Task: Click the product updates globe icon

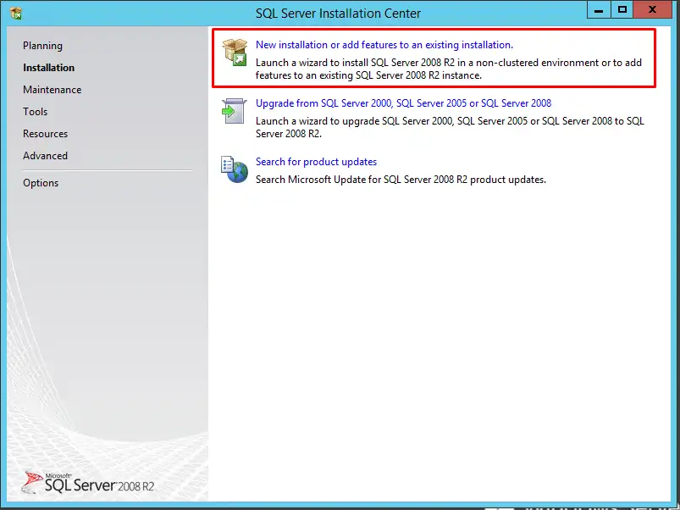Action: click(x=235, y=169)
